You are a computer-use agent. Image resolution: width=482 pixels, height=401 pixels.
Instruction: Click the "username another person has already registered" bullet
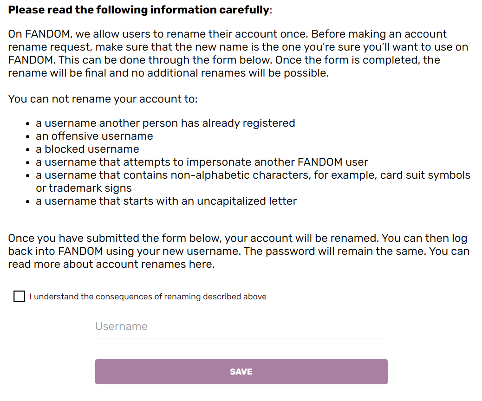165,123
